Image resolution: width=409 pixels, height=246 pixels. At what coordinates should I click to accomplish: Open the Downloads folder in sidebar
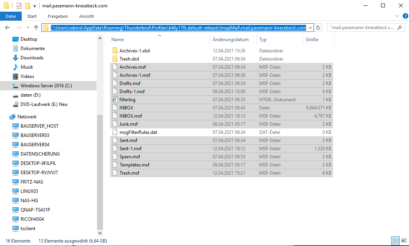point(32,58)
